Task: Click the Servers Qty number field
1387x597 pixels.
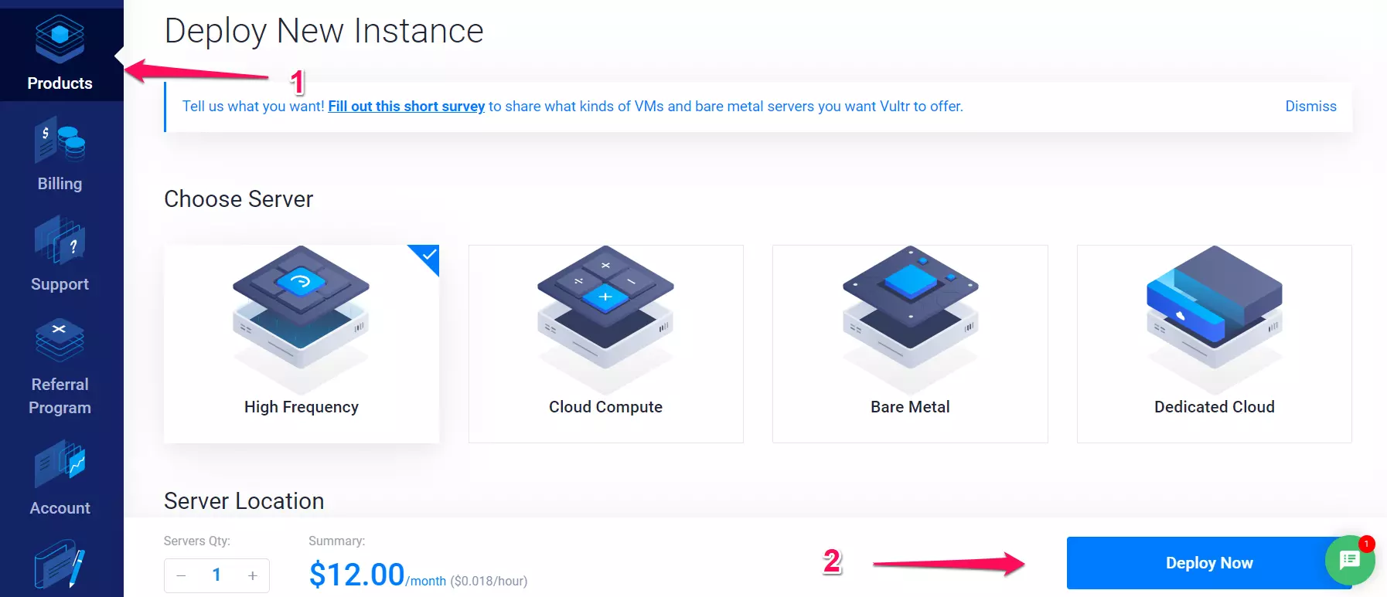Action: (x=216, y=575)
